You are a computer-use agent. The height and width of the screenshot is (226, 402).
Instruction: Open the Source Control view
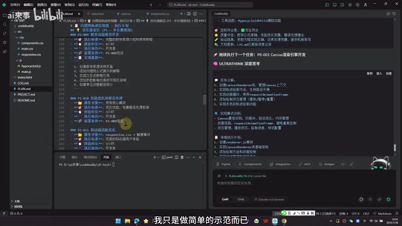pos(4,33)
